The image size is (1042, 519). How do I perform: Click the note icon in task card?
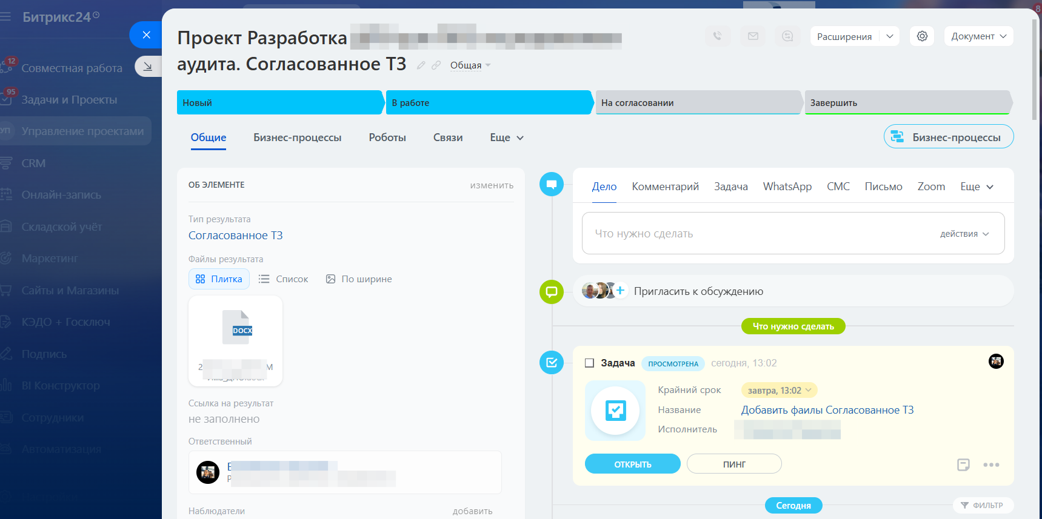[963, 464]
